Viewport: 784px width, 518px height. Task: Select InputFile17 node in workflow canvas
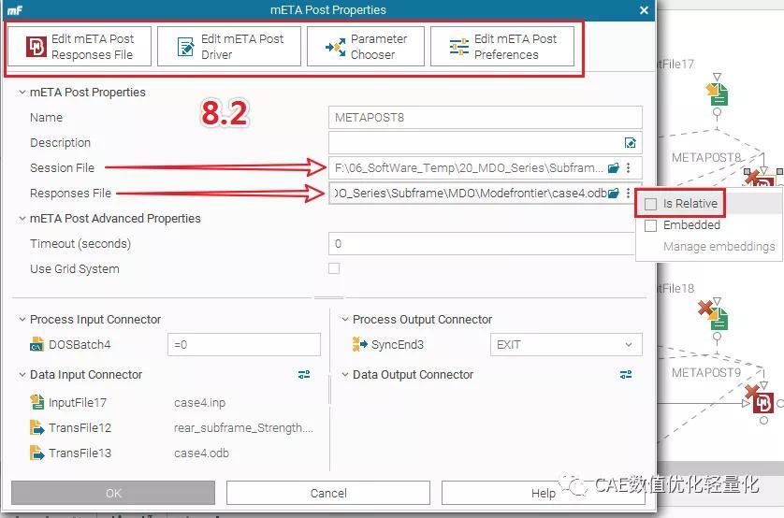coord(718,94)
